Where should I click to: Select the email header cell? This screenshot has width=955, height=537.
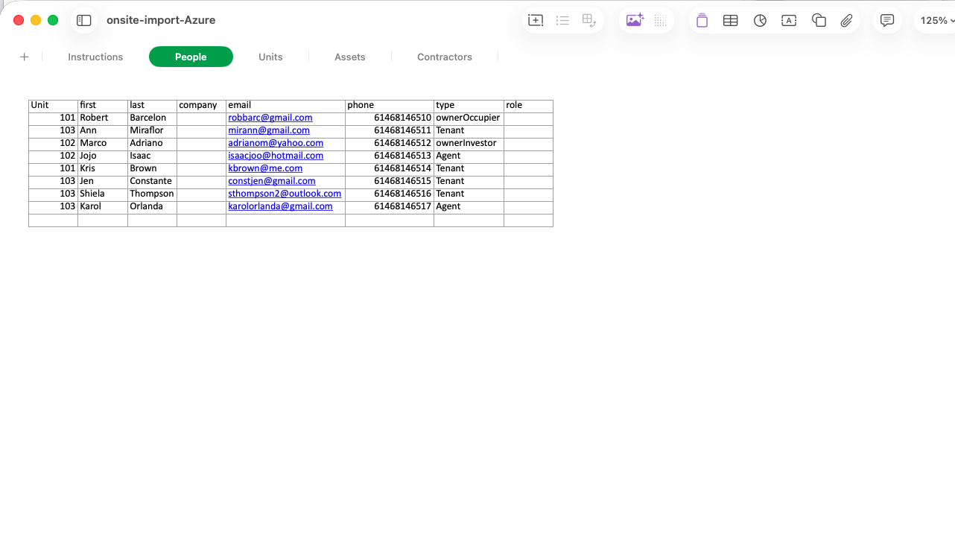click(x=285, y=106)
